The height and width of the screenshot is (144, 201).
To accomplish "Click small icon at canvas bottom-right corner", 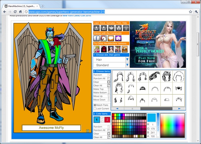I will point(88,131).
